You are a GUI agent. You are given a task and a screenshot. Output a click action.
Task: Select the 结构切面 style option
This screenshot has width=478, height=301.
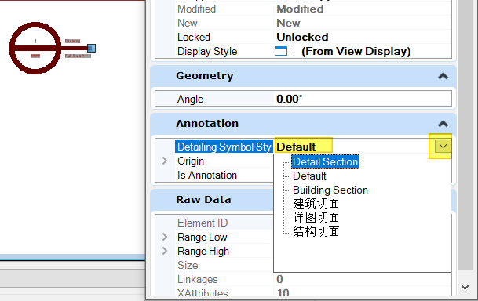tap(316, 231)
